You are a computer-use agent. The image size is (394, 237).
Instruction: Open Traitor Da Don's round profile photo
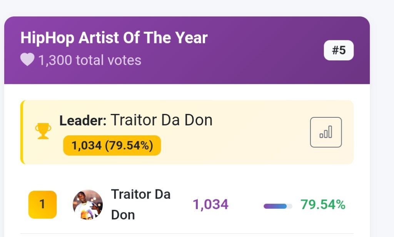click(x=88, y=204)
